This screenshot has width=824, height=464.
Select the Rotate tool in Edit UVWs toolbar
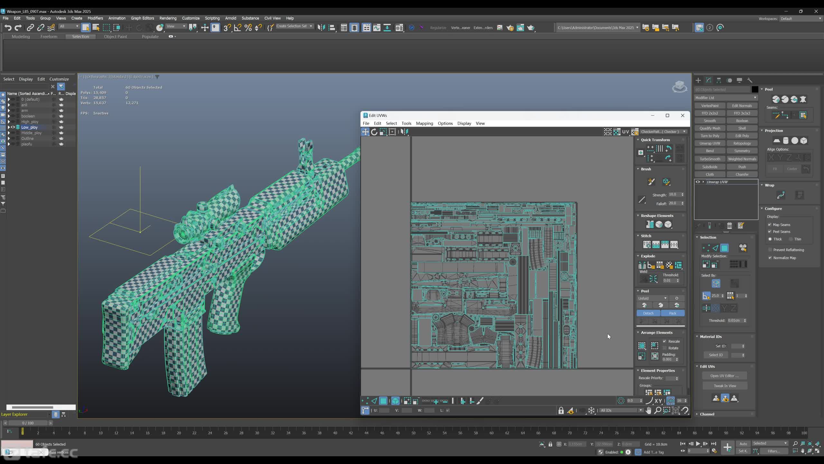coord(374,132)
